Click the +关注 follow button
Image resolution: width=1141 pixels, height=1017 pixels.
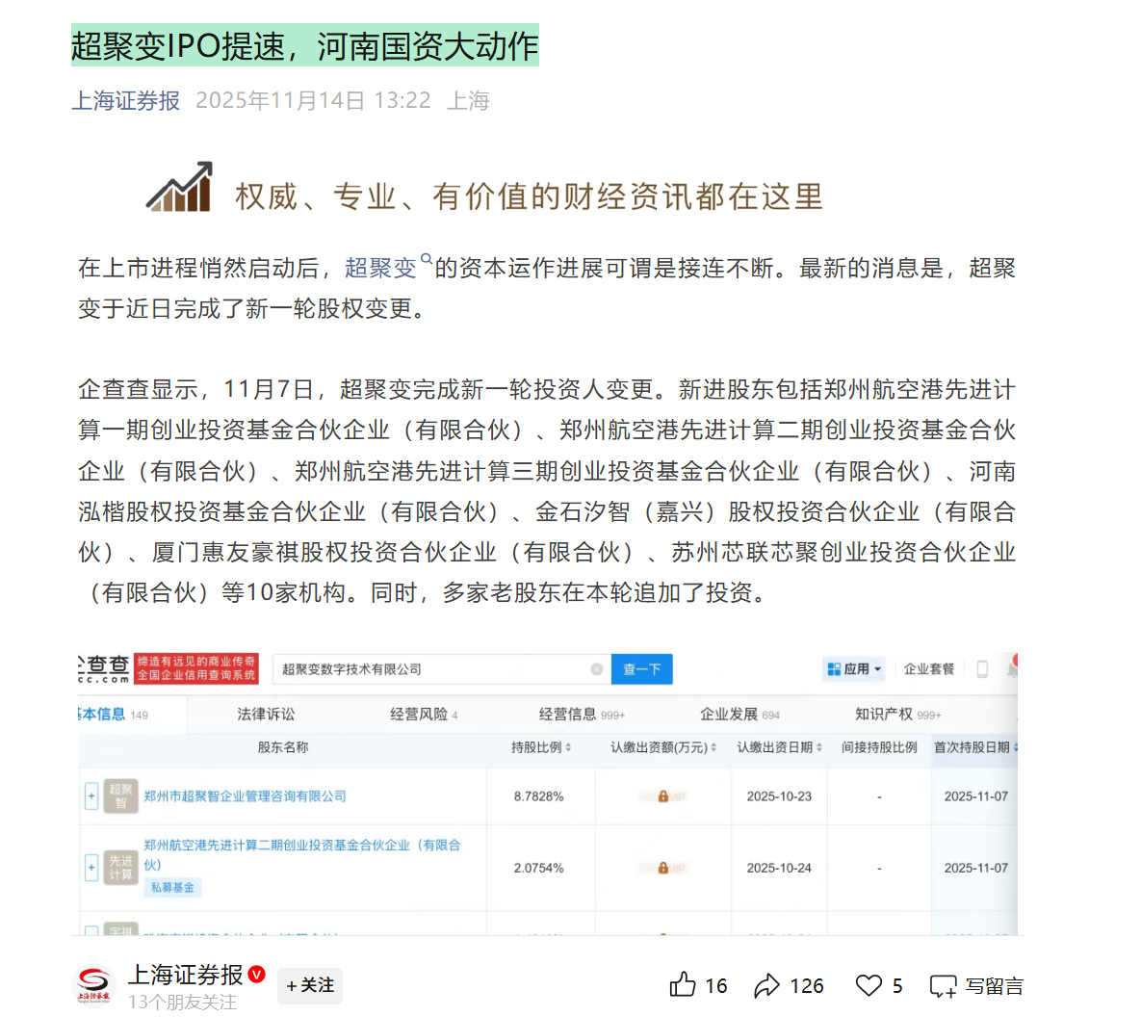[310, 985]
